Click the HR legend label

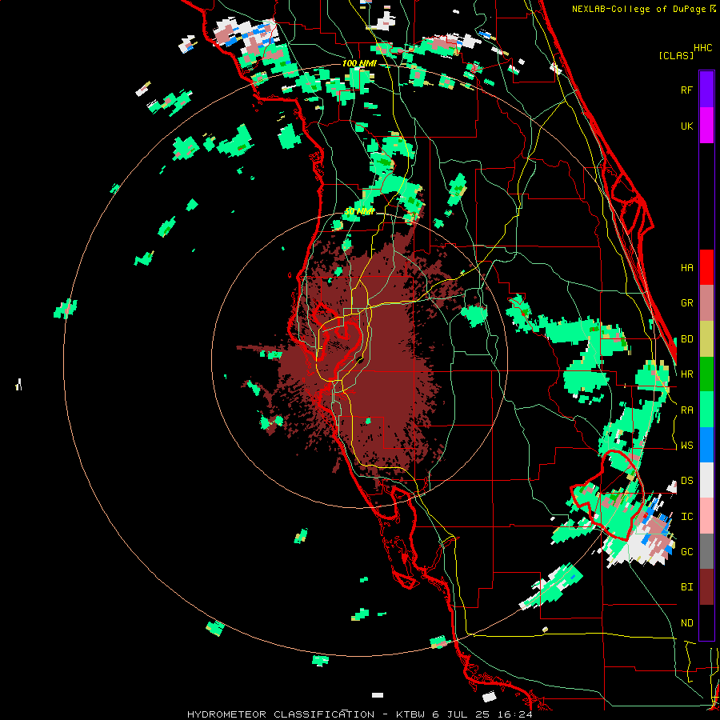pos(686,374)
